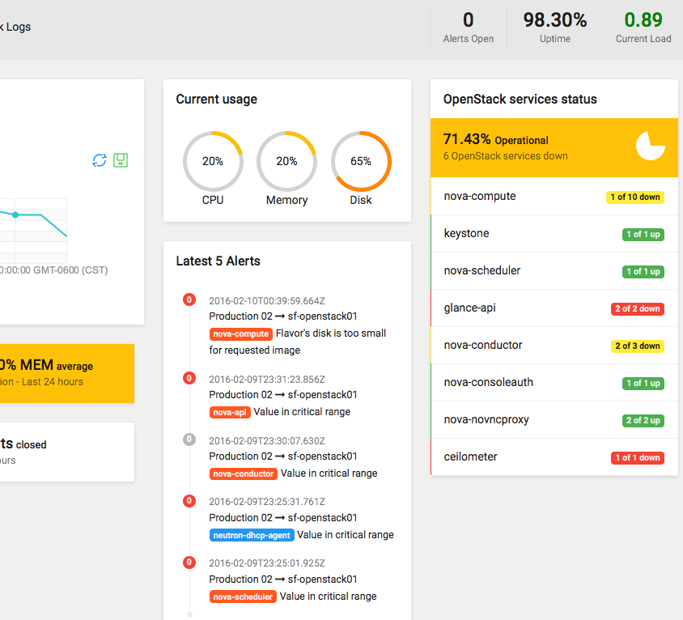Click the red alert marker dated 2016-02-10T00:39:59
683x620 pixels.
tap(189, 299)
